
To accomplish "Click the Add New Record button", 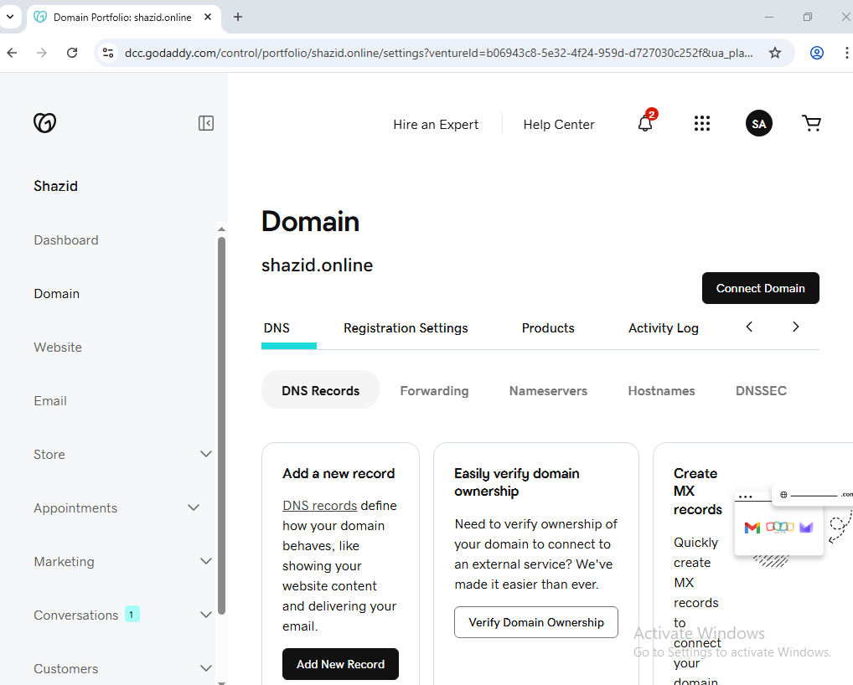I will point(340,664).
